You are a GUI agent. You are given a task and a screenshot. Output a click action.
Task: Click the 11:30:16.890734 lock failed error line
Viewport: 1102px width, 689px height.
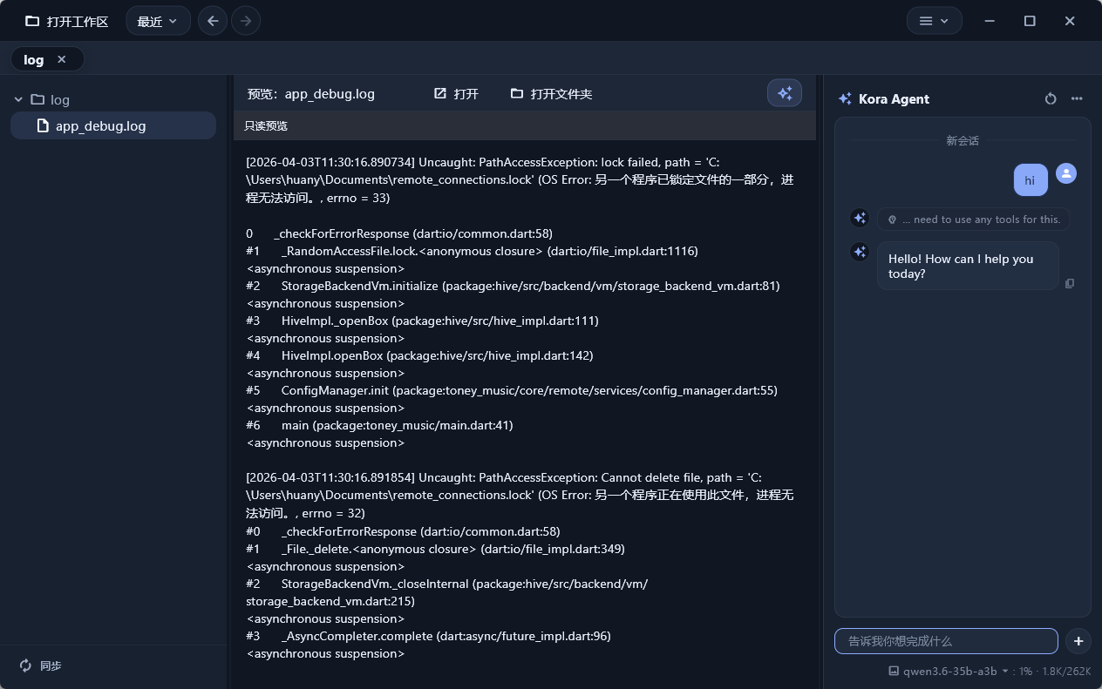[520, 180]
